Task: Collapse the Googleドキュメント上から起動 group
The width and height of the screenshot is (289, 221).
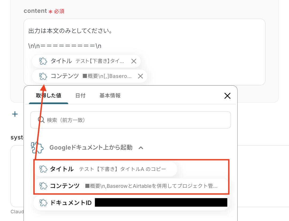Action: 141,147
